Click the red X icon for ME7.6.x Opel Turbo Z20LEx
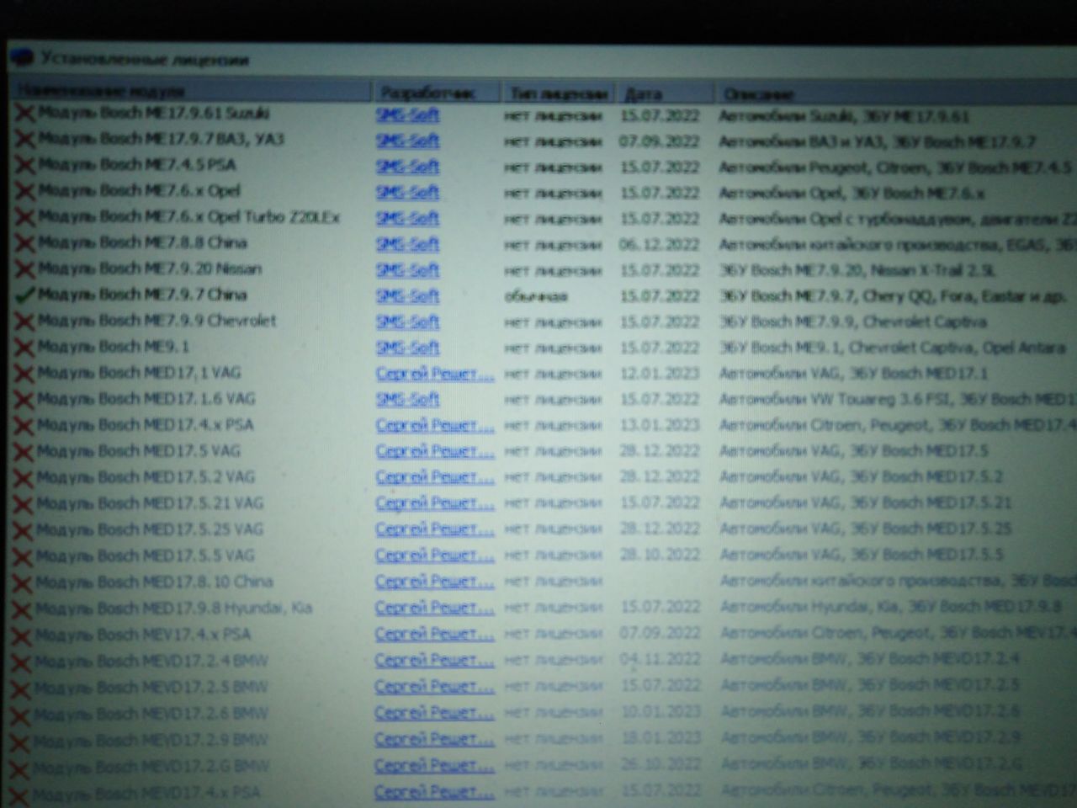1077x808 pixels. pos(24,218)
